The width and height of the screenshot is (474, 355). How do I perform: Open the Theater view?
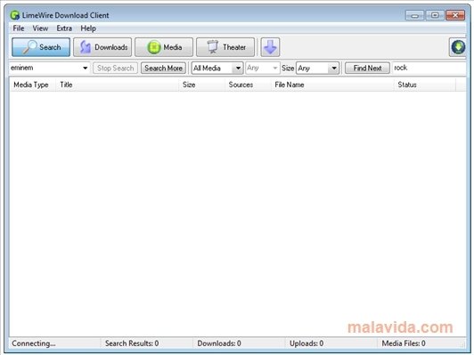[225, 47]
